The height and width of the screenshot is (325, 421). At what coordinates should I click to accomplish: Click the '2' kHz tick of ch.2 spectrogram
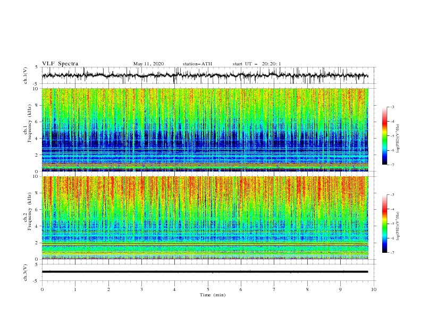coord(37,243)
